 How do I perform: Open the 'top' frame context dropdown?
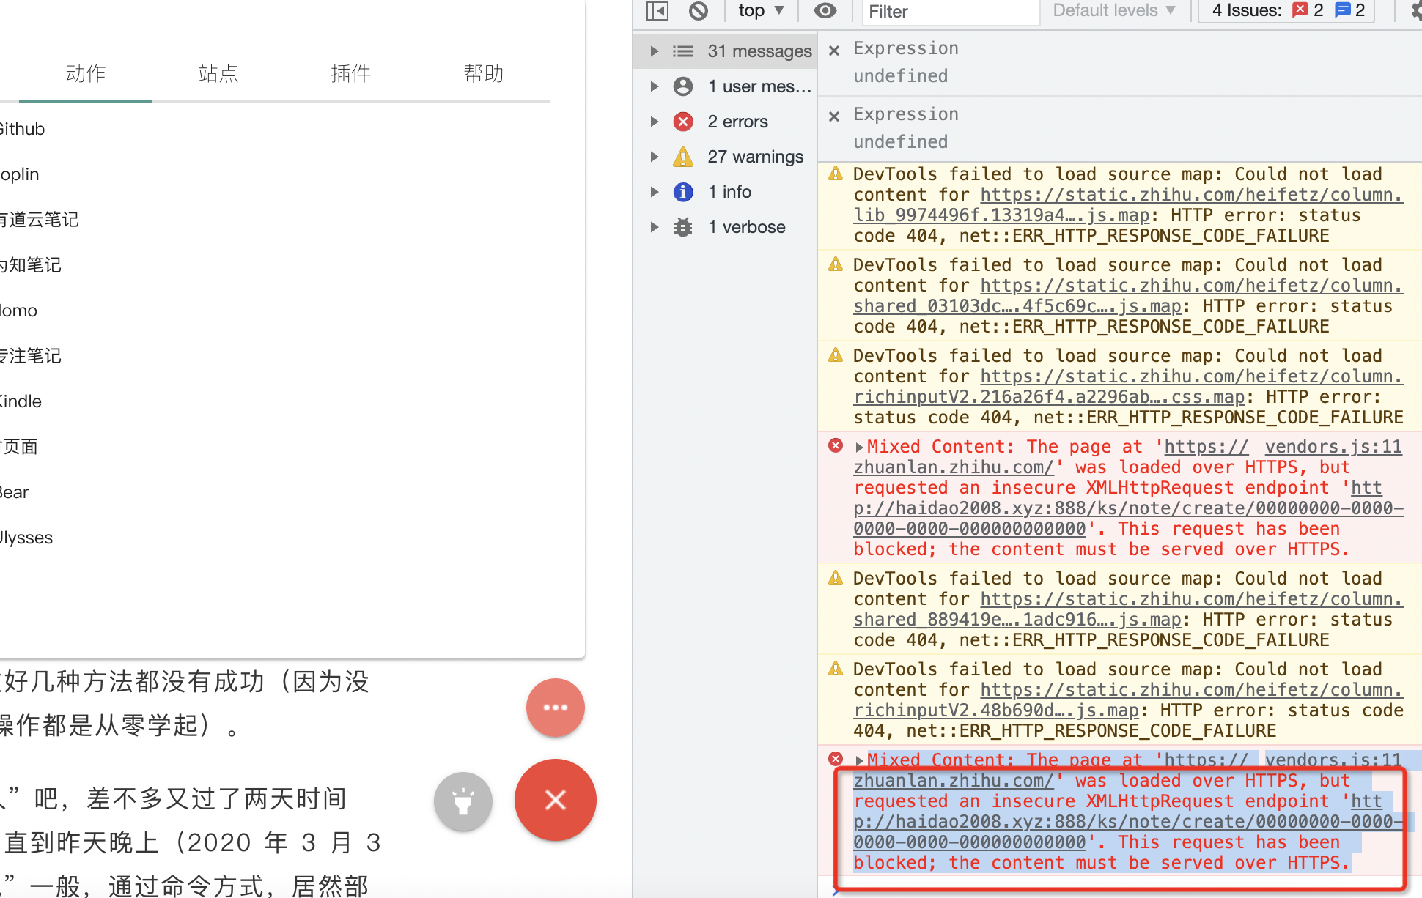coord(760,11)
